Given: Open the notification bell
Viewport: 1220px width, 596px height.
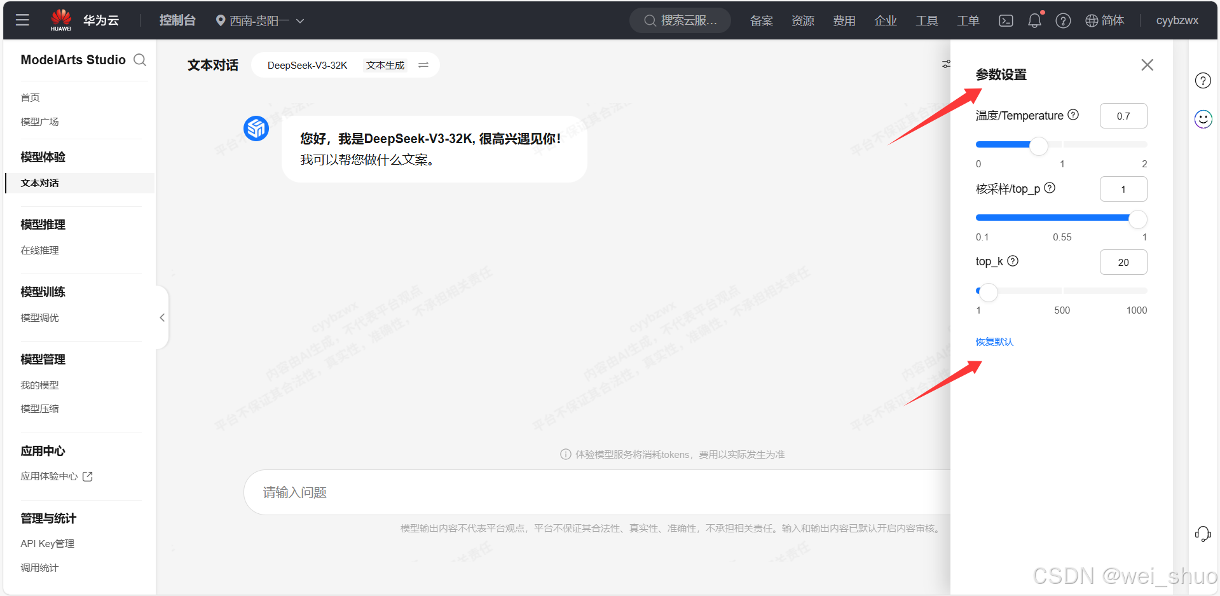Looking at the screenshot, I should (1035, 20).
